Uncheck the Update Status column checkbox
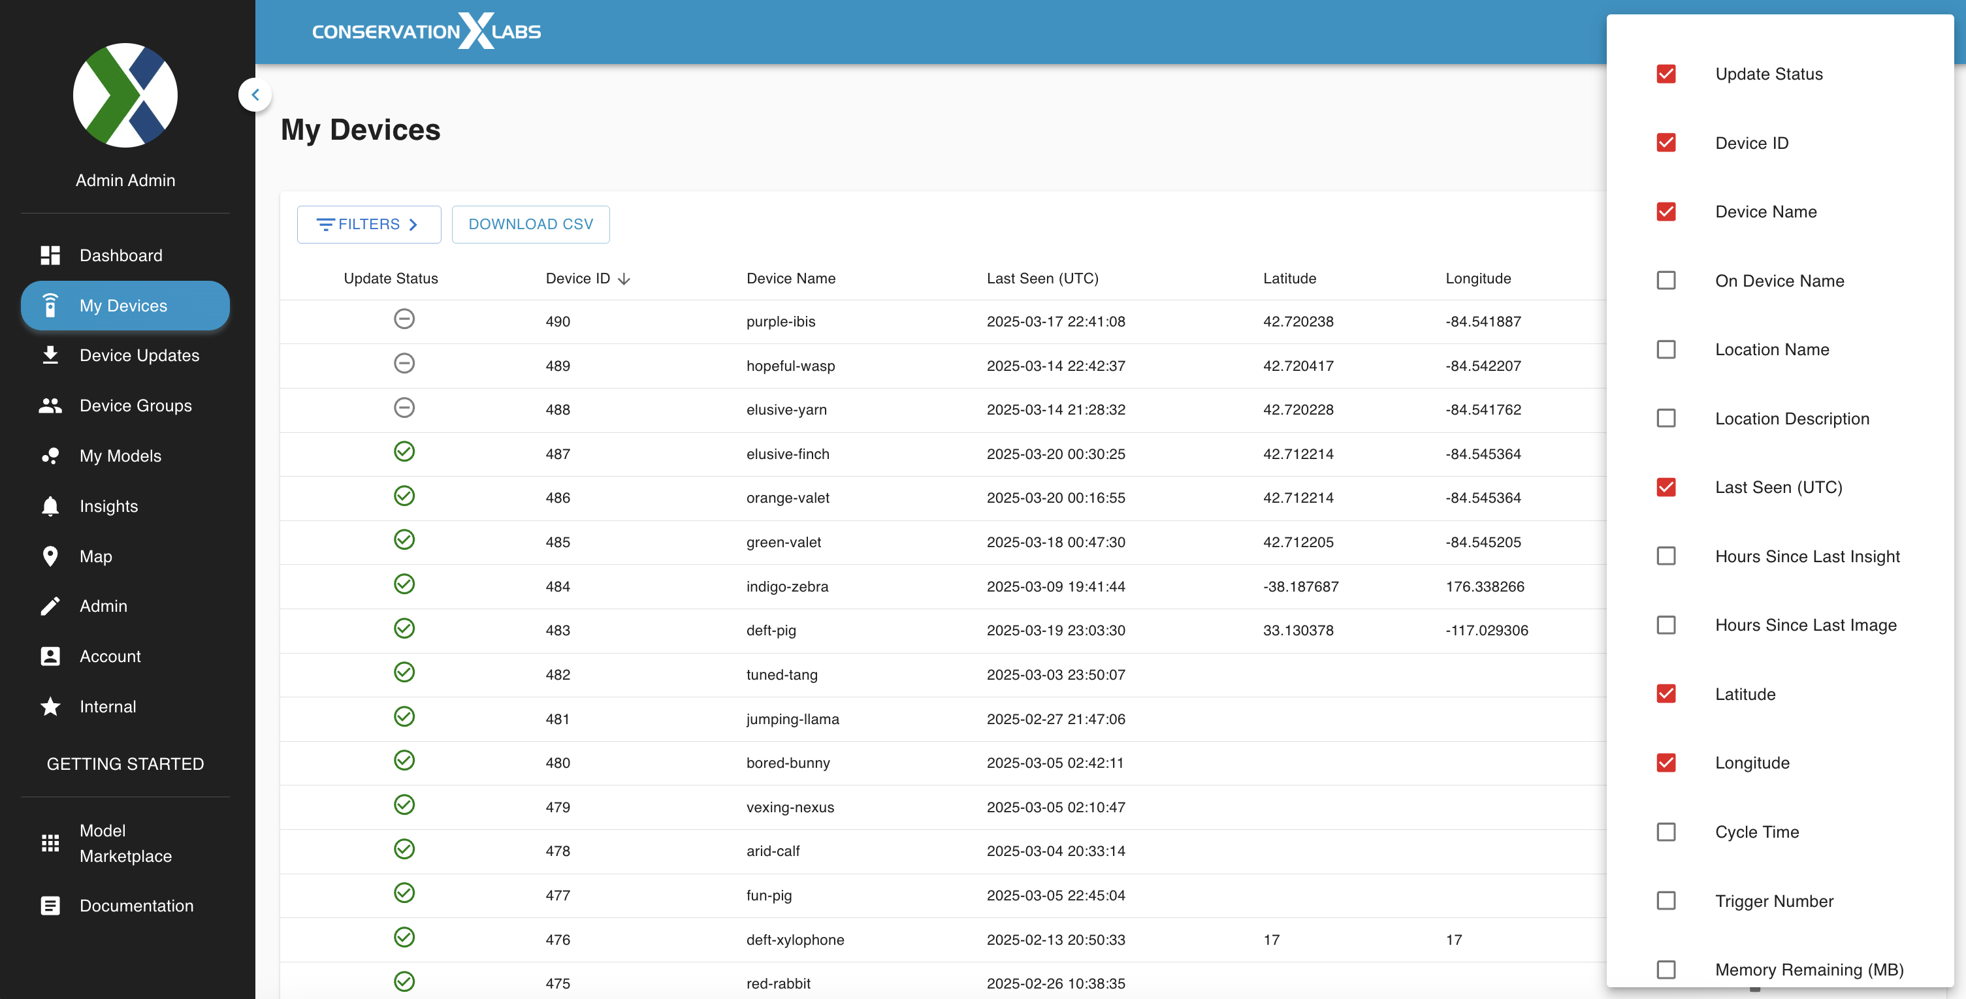 tap(1666, 74)
